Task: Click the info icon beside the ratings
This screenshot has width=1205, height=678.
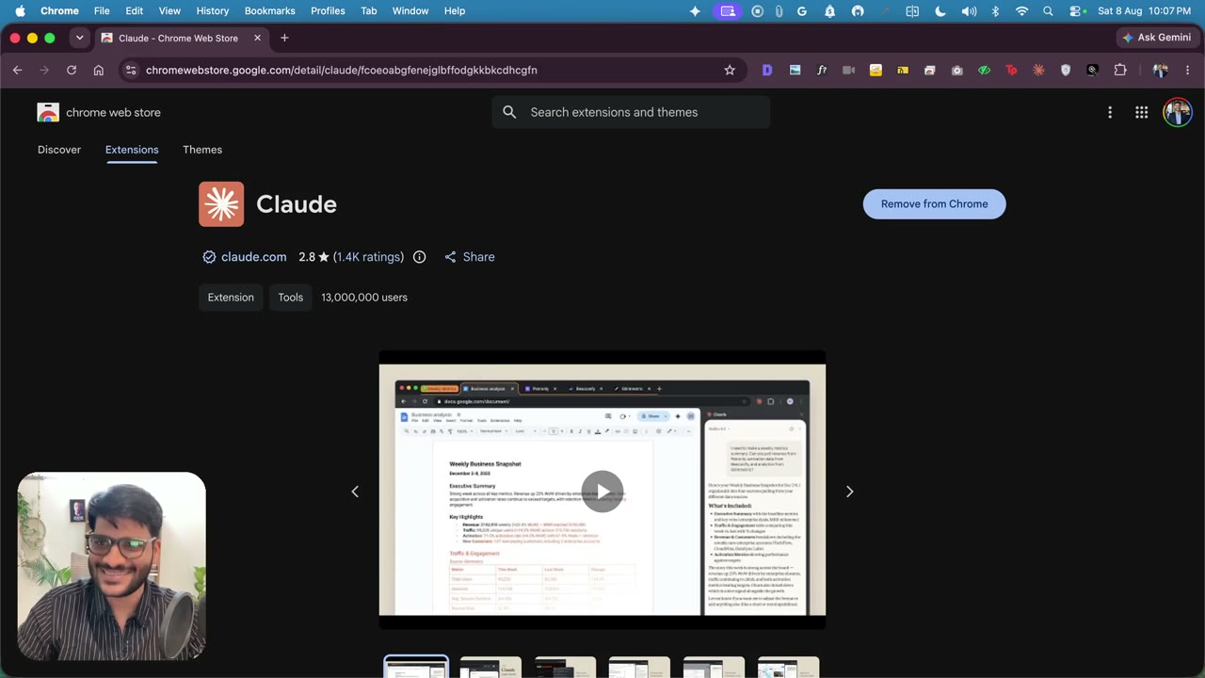Action: click(420, 257)
